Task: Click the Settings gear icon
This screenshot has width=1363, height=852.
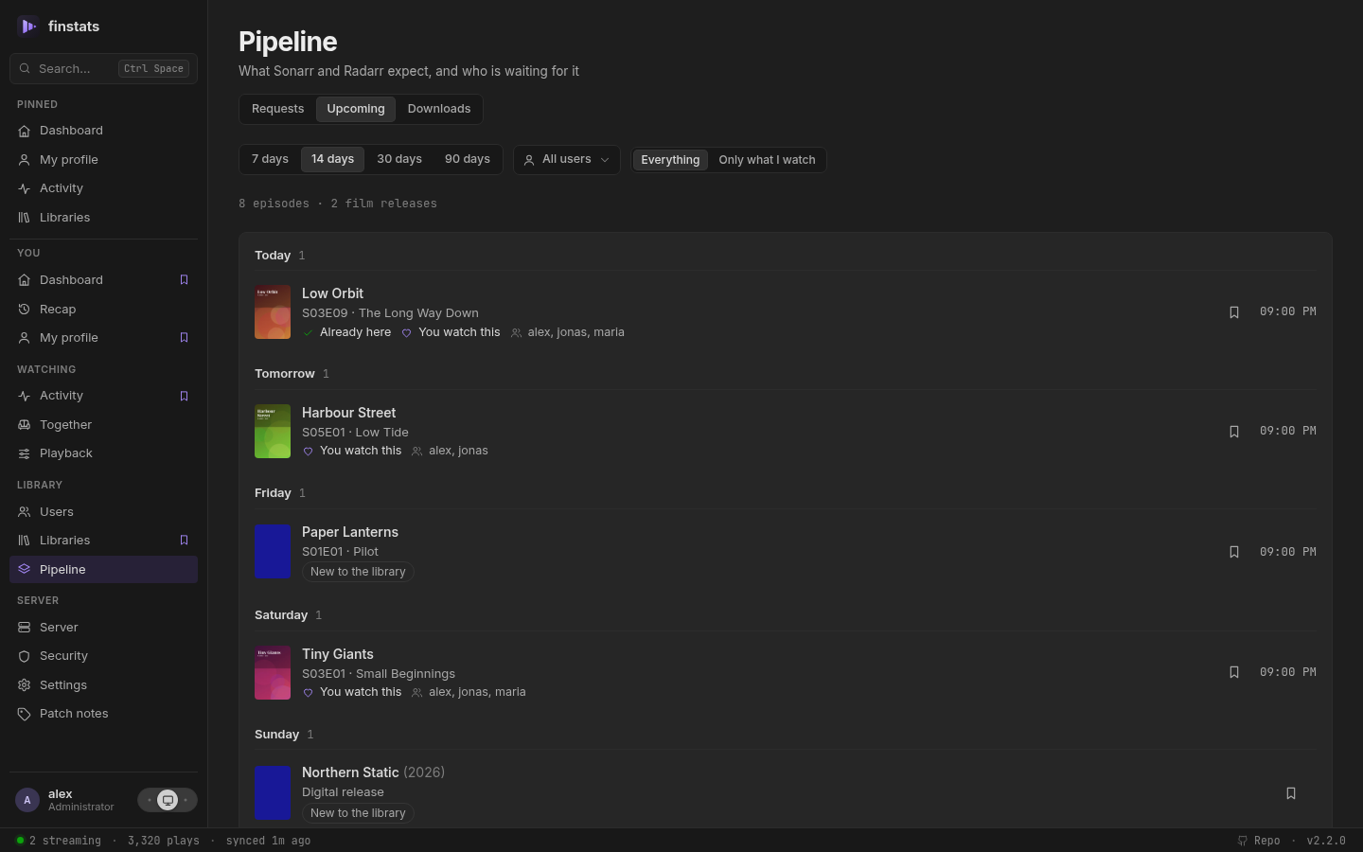Action: tap(25, 685)
